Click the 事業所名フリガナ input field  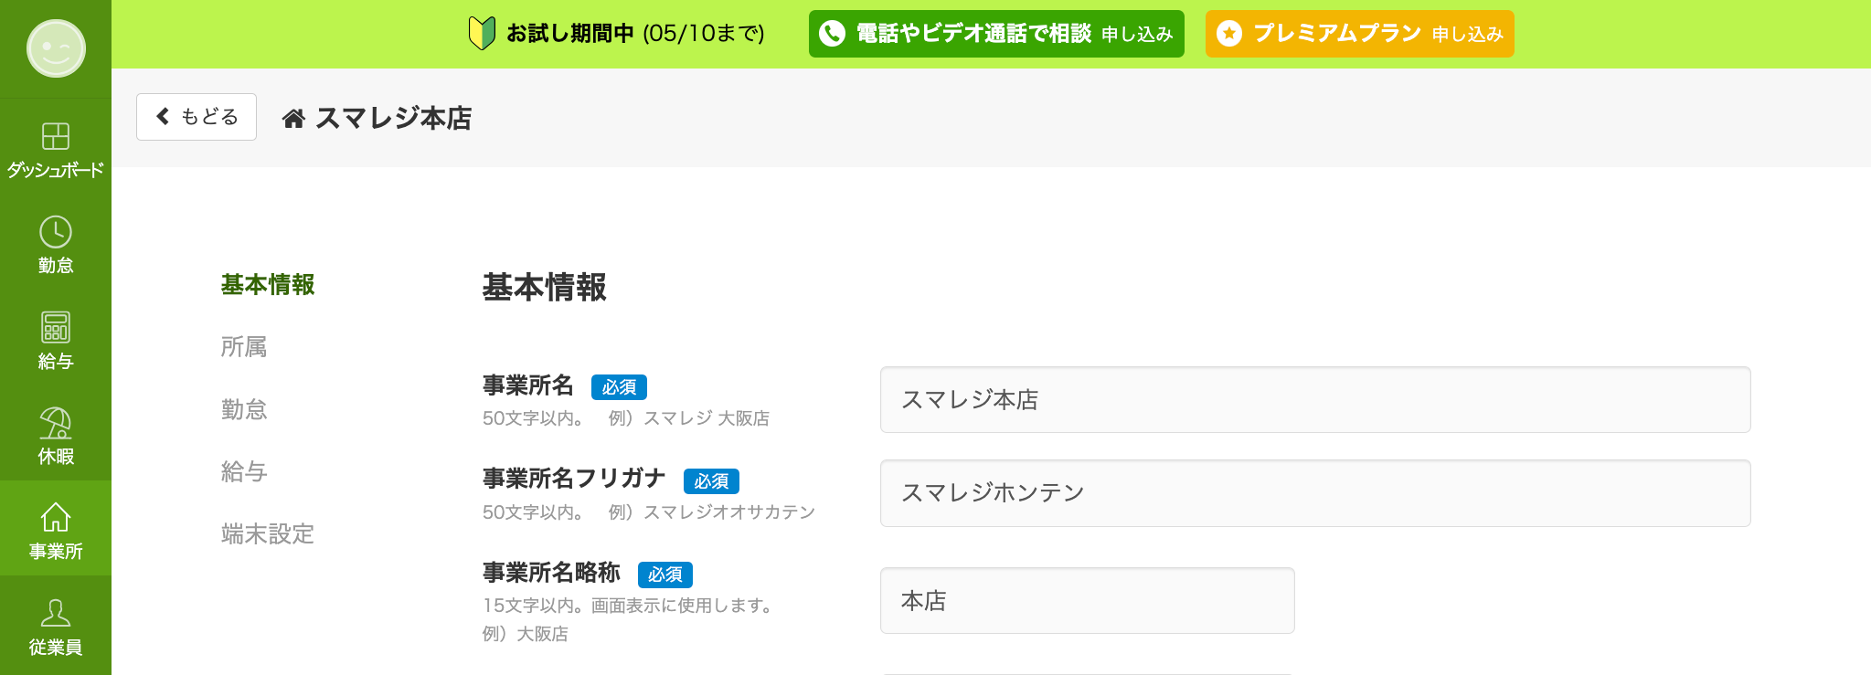click(1315, 493)
